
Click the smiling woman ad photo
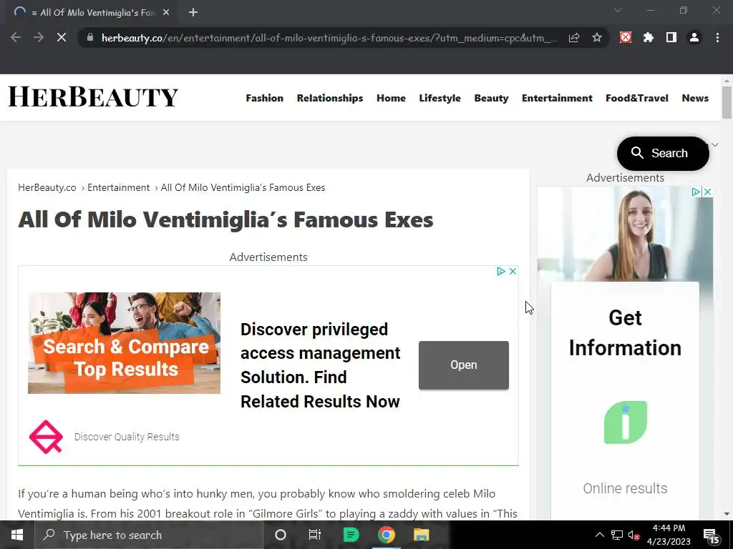click(625, 234)
